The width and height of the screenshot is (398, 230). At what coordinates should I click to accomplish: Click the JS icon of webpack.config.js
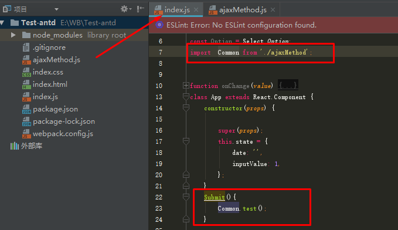coord(26,134)
